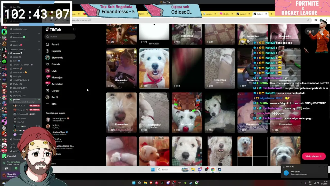
Task: Open Windows Start menu on bottom taskbar
Action: [x=134, y=183]
